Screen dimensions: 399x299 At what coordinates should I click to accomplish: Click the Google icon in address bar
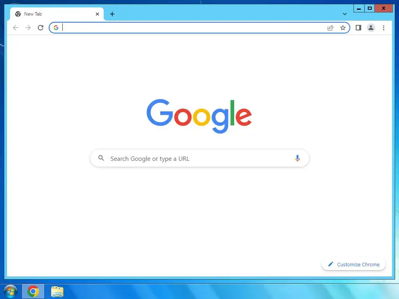[x=56, y=28]
